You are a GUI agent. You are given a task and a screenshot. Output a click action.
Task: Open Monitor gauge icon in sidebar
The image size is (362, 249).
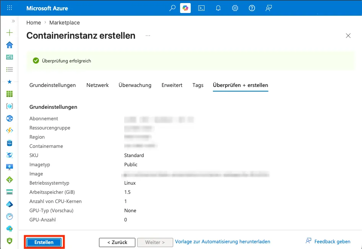coord(10,216)
